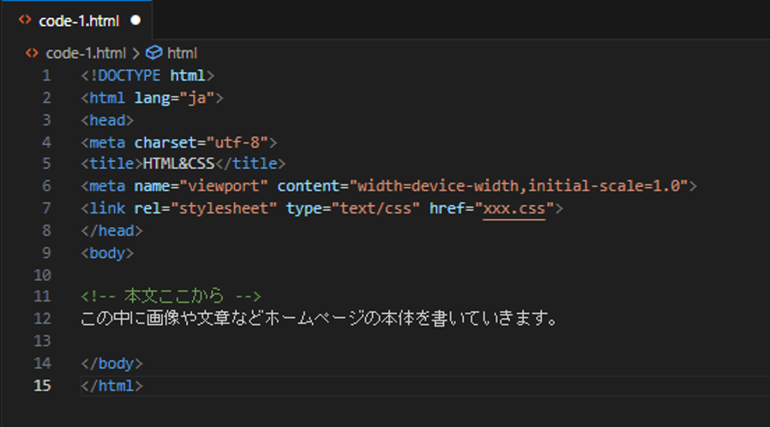Open code-1.html in the breadcrumb path

86,53
